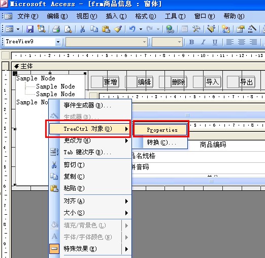The width and height of the screenshot is (265, 258).
Task: Open the Toolbox hammer and wrench icon
Action: pyautogui.click(x=196, y=29)
